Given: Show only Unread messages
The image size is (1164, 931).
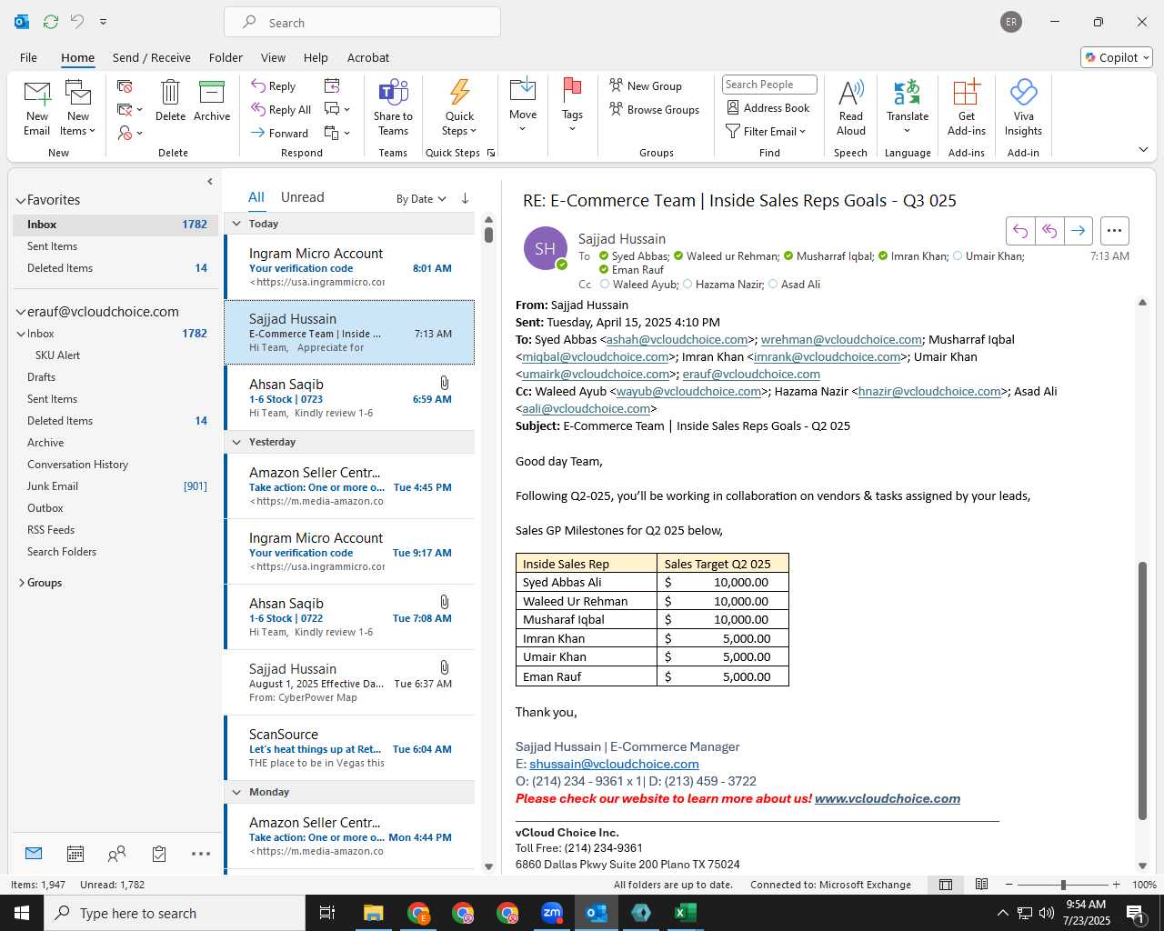Looking at the screenshot, I should point(302,197).
